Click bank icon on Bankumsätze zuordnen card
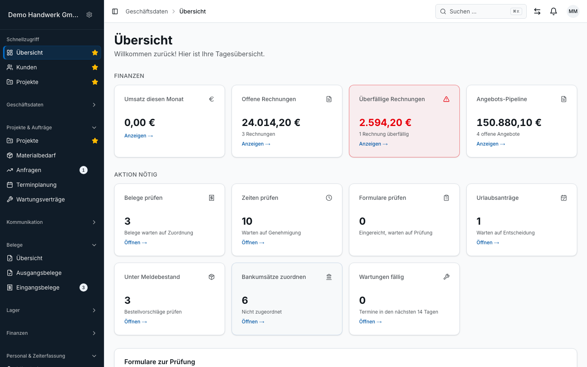The width and height of the screenshot is (587, 367). 329,277
